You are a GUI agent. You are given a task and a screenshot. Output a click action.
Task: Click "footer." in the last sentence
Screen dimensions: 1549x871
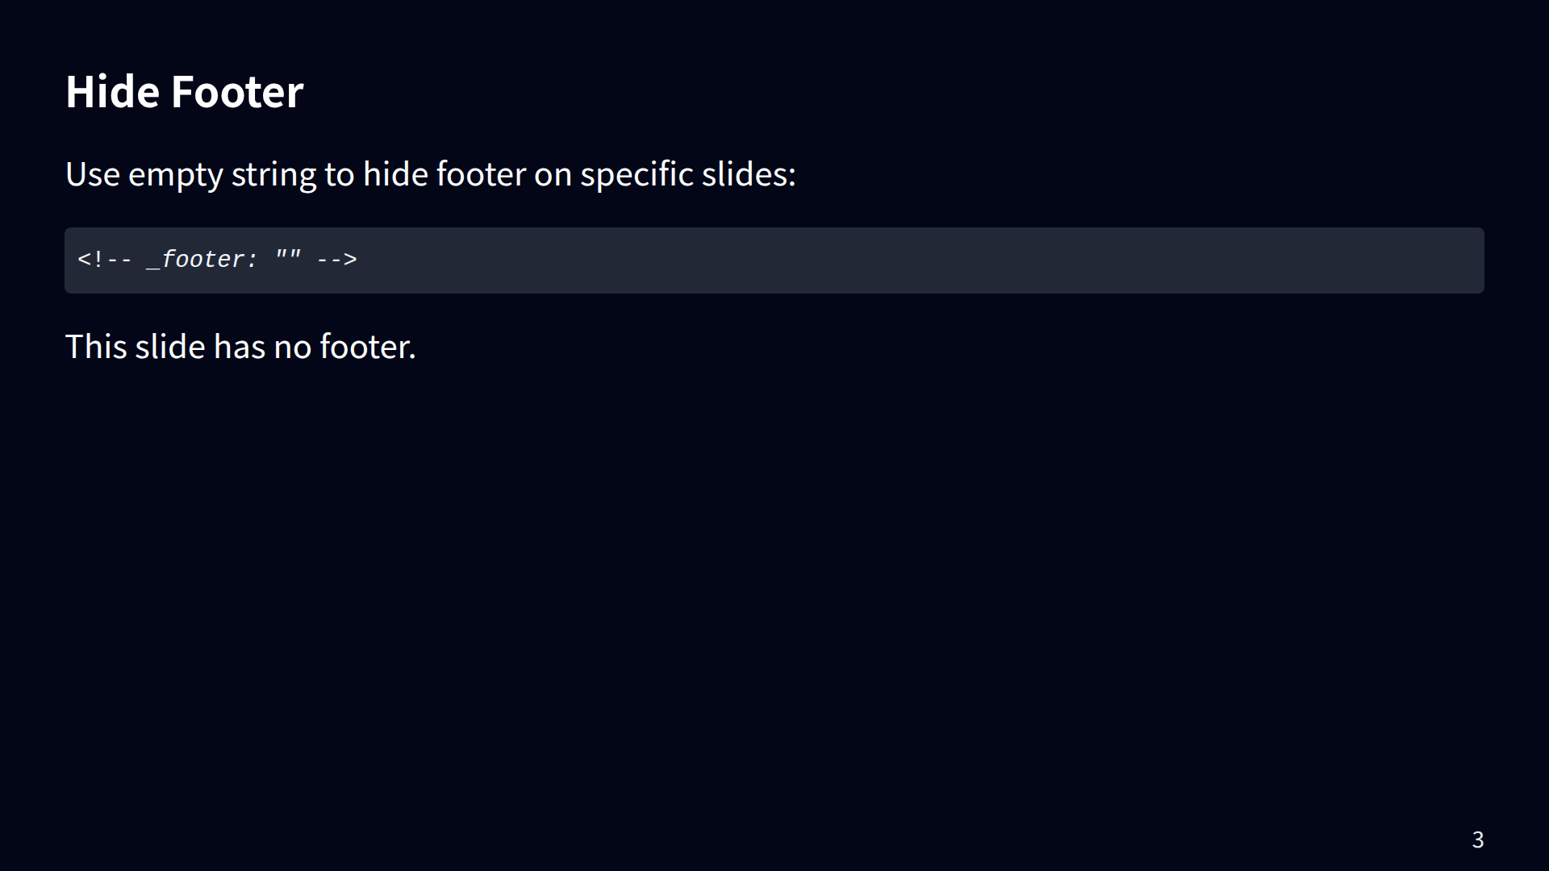pos(367,347)
